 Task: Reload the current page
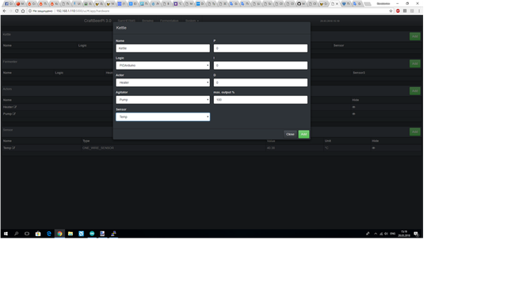(x=17, y=10)
